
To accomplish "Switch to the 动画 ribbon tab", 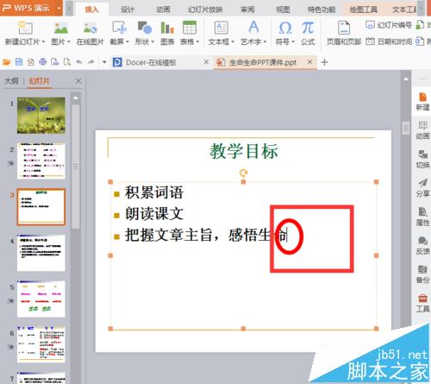I will (163, 9).
